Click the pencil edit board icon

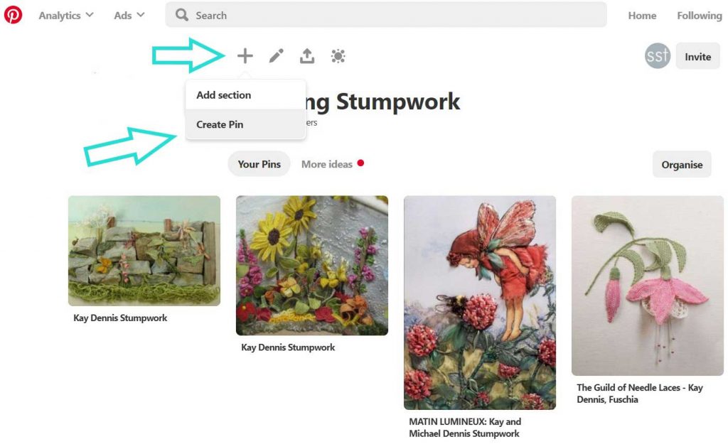coord(277,56)
